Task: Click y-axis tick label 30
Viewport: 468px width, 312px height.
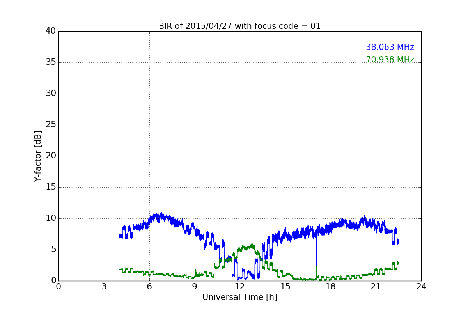Action: click(51, 94)
